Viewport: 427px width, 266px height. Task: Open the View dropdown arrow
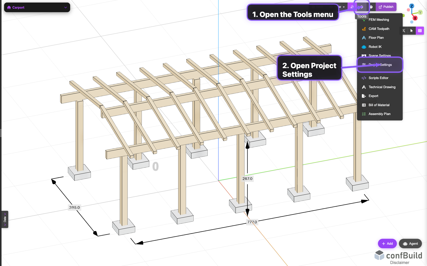click(344, 7)
